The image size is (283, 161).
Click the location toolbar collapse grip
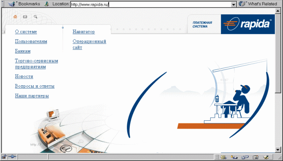click(x=2, y=4)
